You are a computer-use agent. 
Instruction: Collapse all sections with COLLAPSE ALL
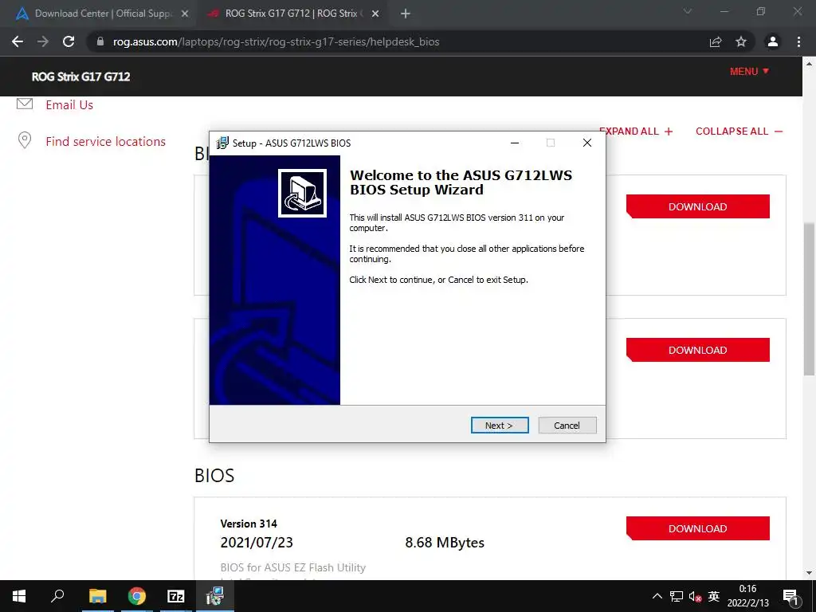click(739, 131)
